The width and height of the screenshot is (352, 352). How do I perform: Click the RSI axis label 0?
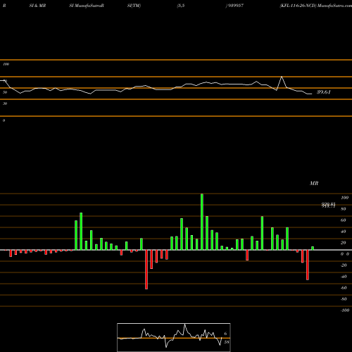4,120
